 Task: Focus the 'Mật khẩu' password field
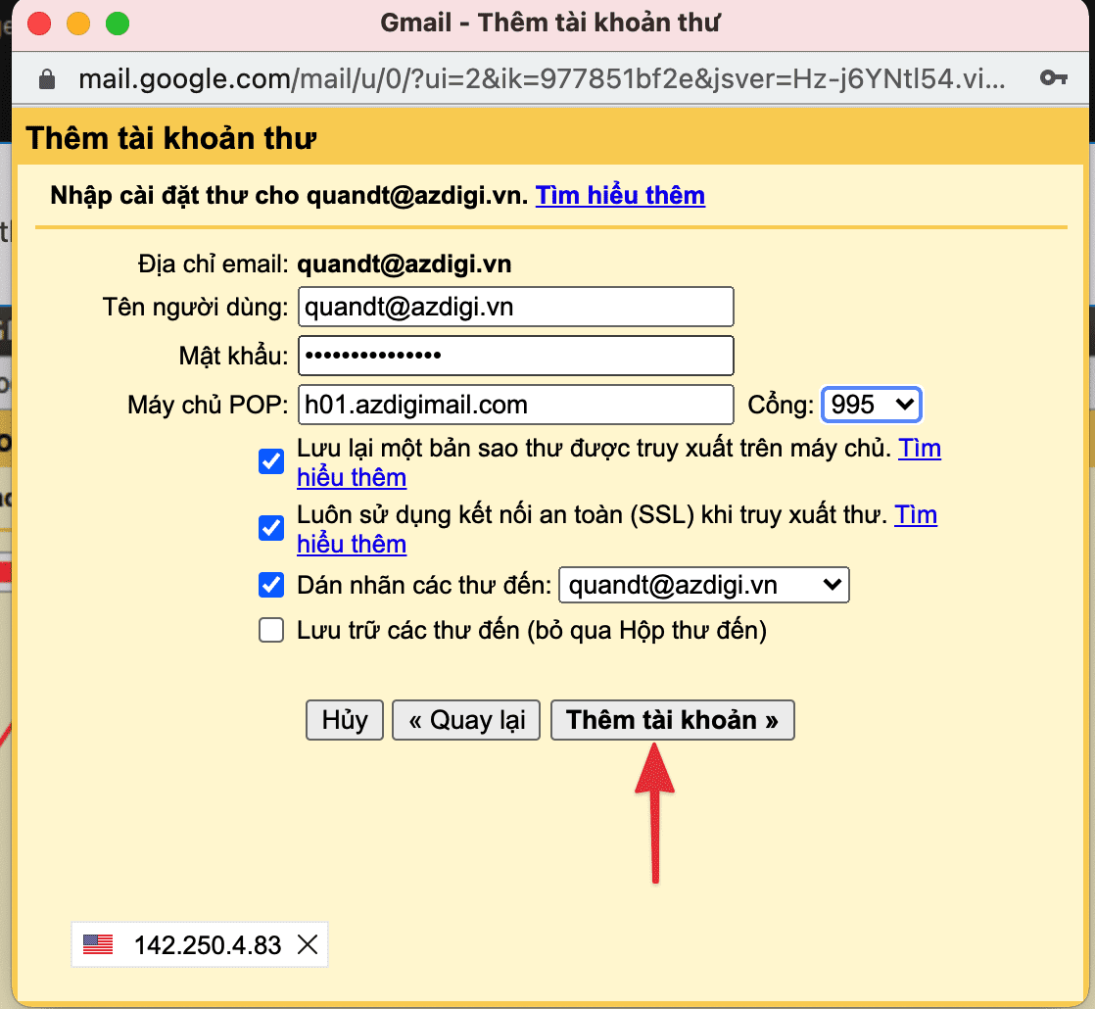pyautogui.click(x=515, y=355)
